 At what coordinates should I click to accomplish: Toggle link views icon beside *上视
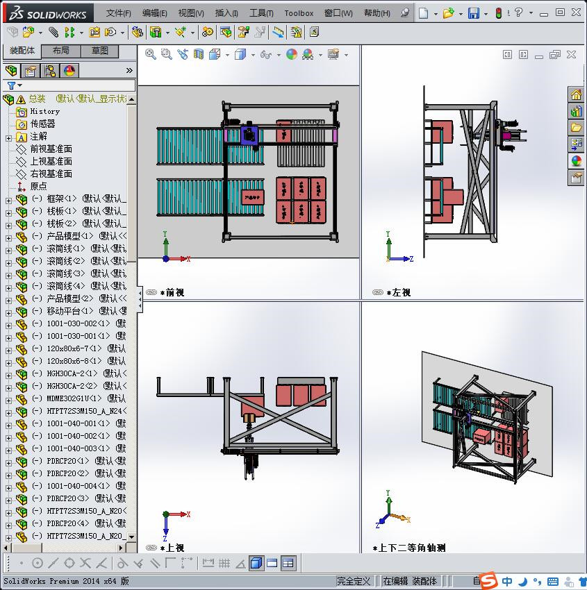pos(151,548)
